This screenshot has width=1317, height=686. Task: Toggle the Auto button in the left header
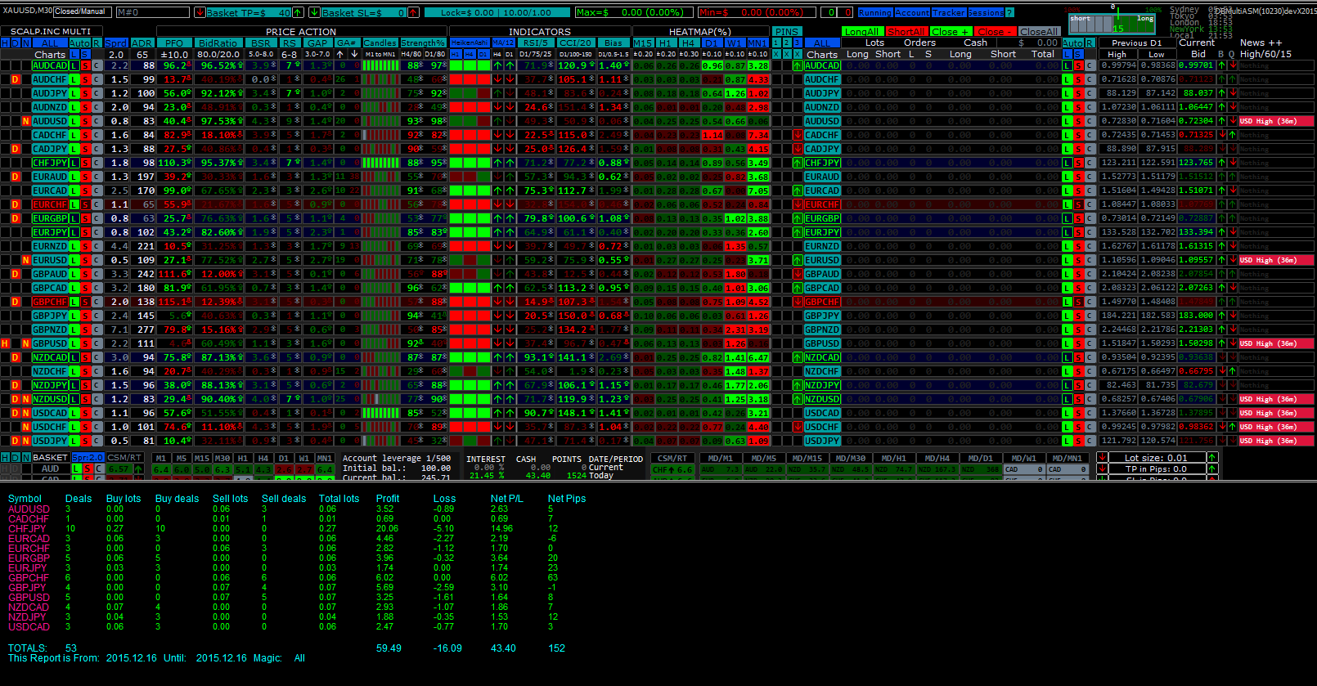pos(79,43)
